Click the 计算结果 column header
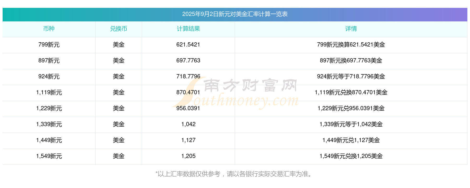The image size is (470, 188). [x=188, y=29]
